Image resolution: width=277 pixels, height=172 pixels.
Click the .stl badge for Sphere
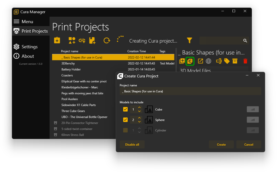[x=253, y=120]
